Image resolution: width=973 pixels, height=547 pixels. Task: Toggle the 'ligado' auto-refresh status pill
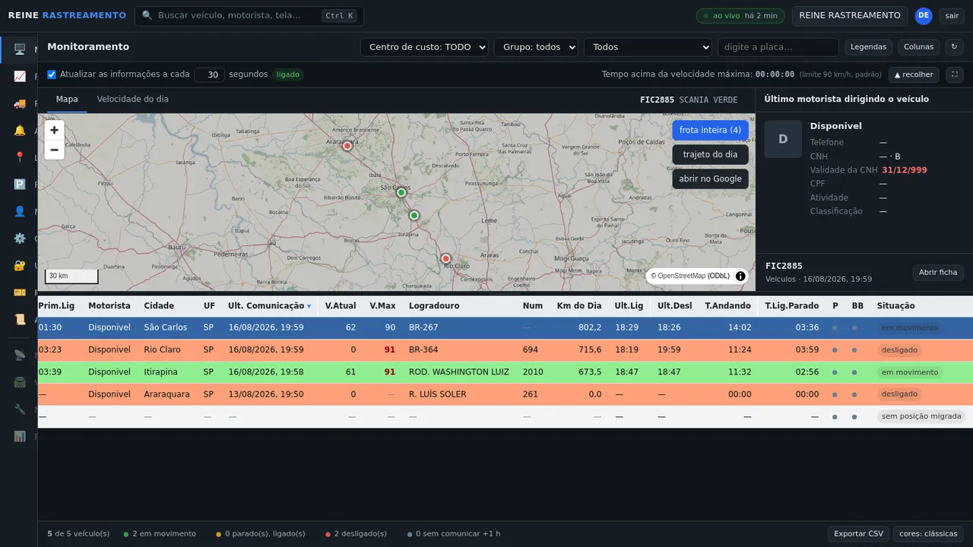tap(288, 74)
